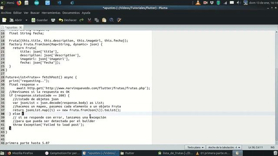Open the network signal tray icon
The height and width of the screenshot is (156, 278).
pos(225,3)
